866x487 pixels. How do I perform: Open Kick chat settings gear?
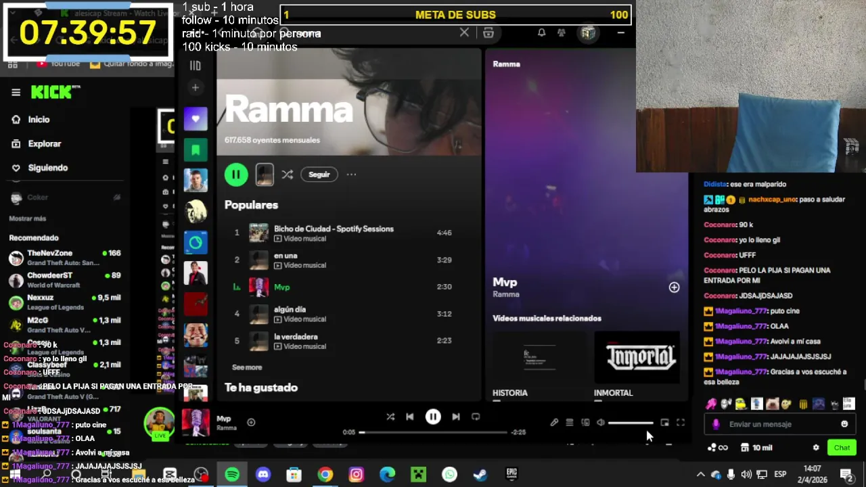point(816,448)
